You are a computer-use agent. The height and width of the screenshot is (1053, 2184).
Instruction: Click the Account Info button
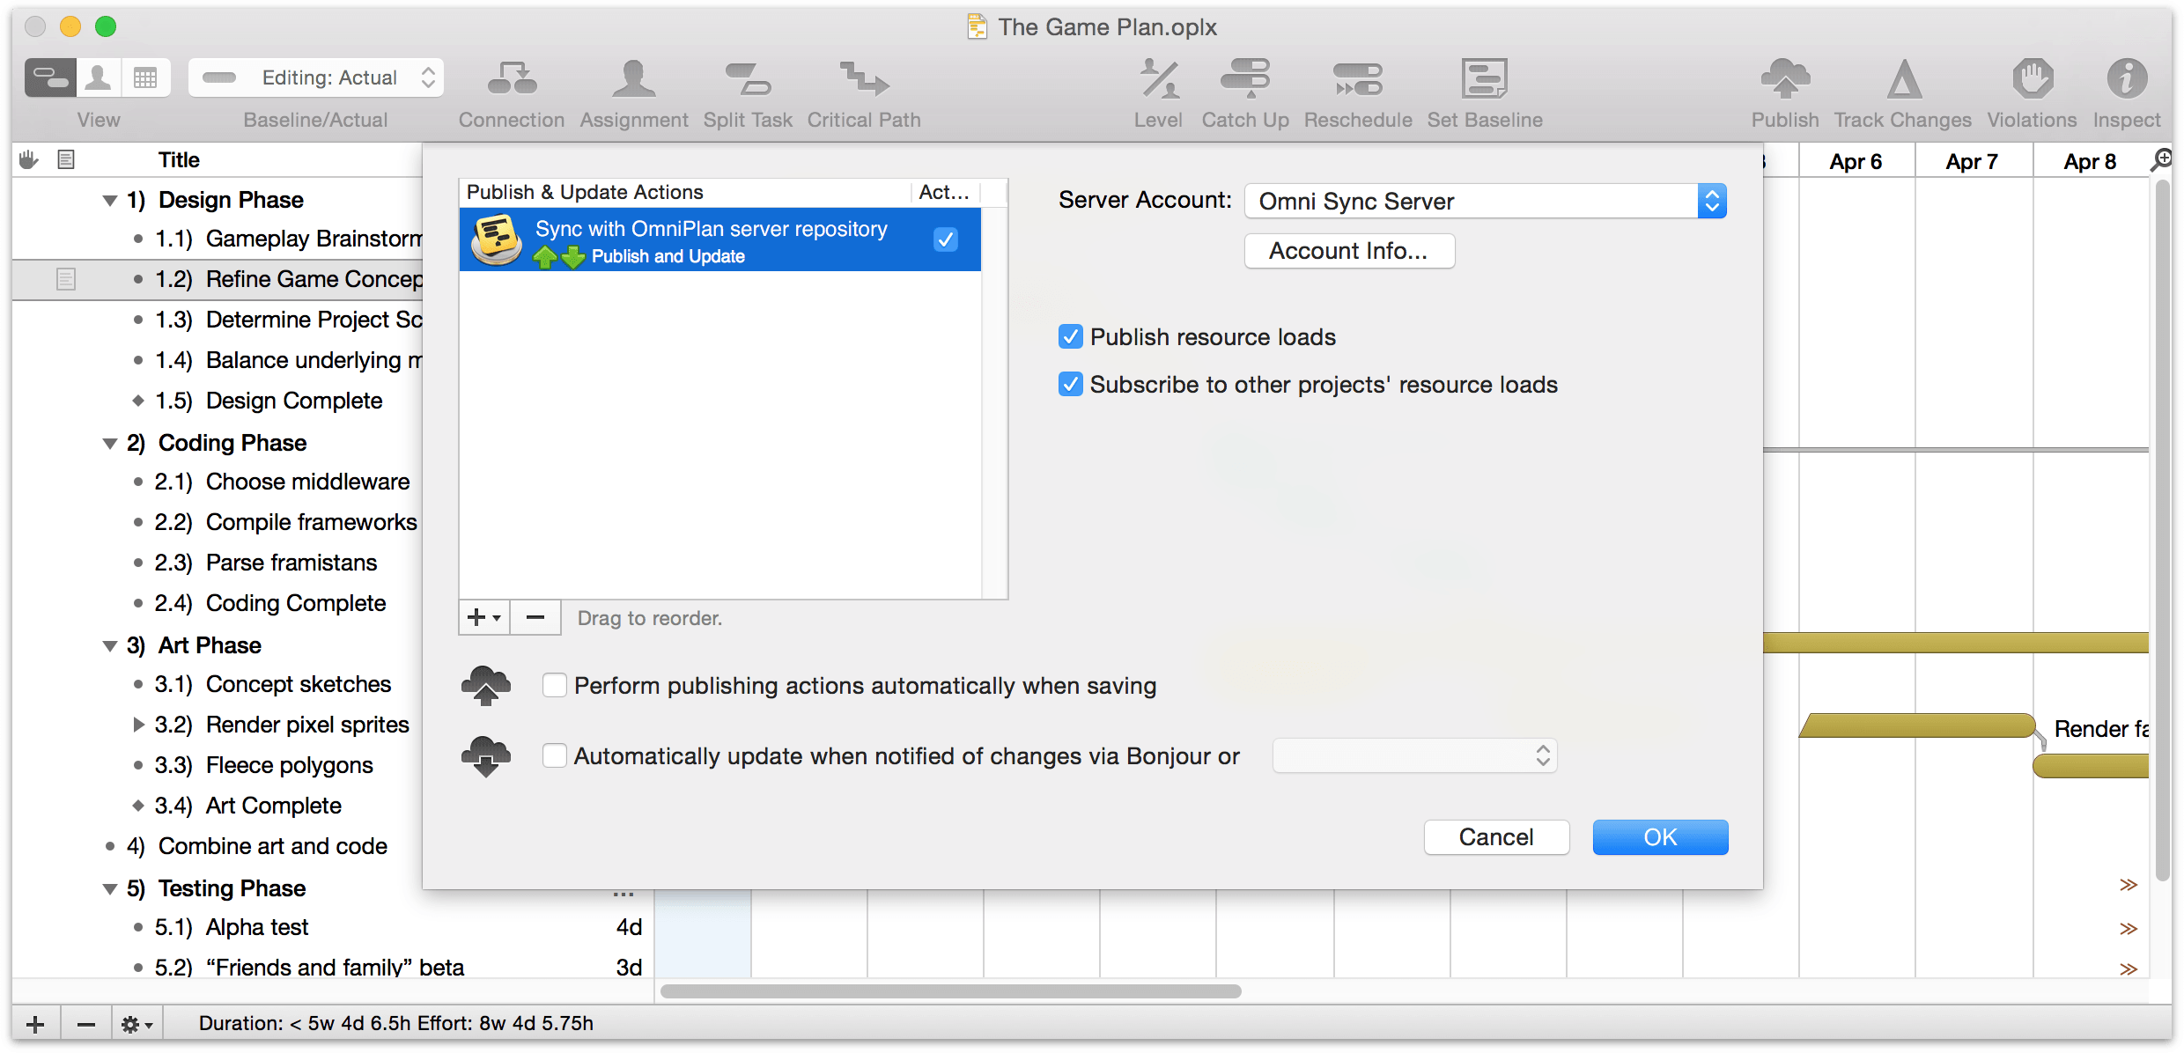(1346, 252)
